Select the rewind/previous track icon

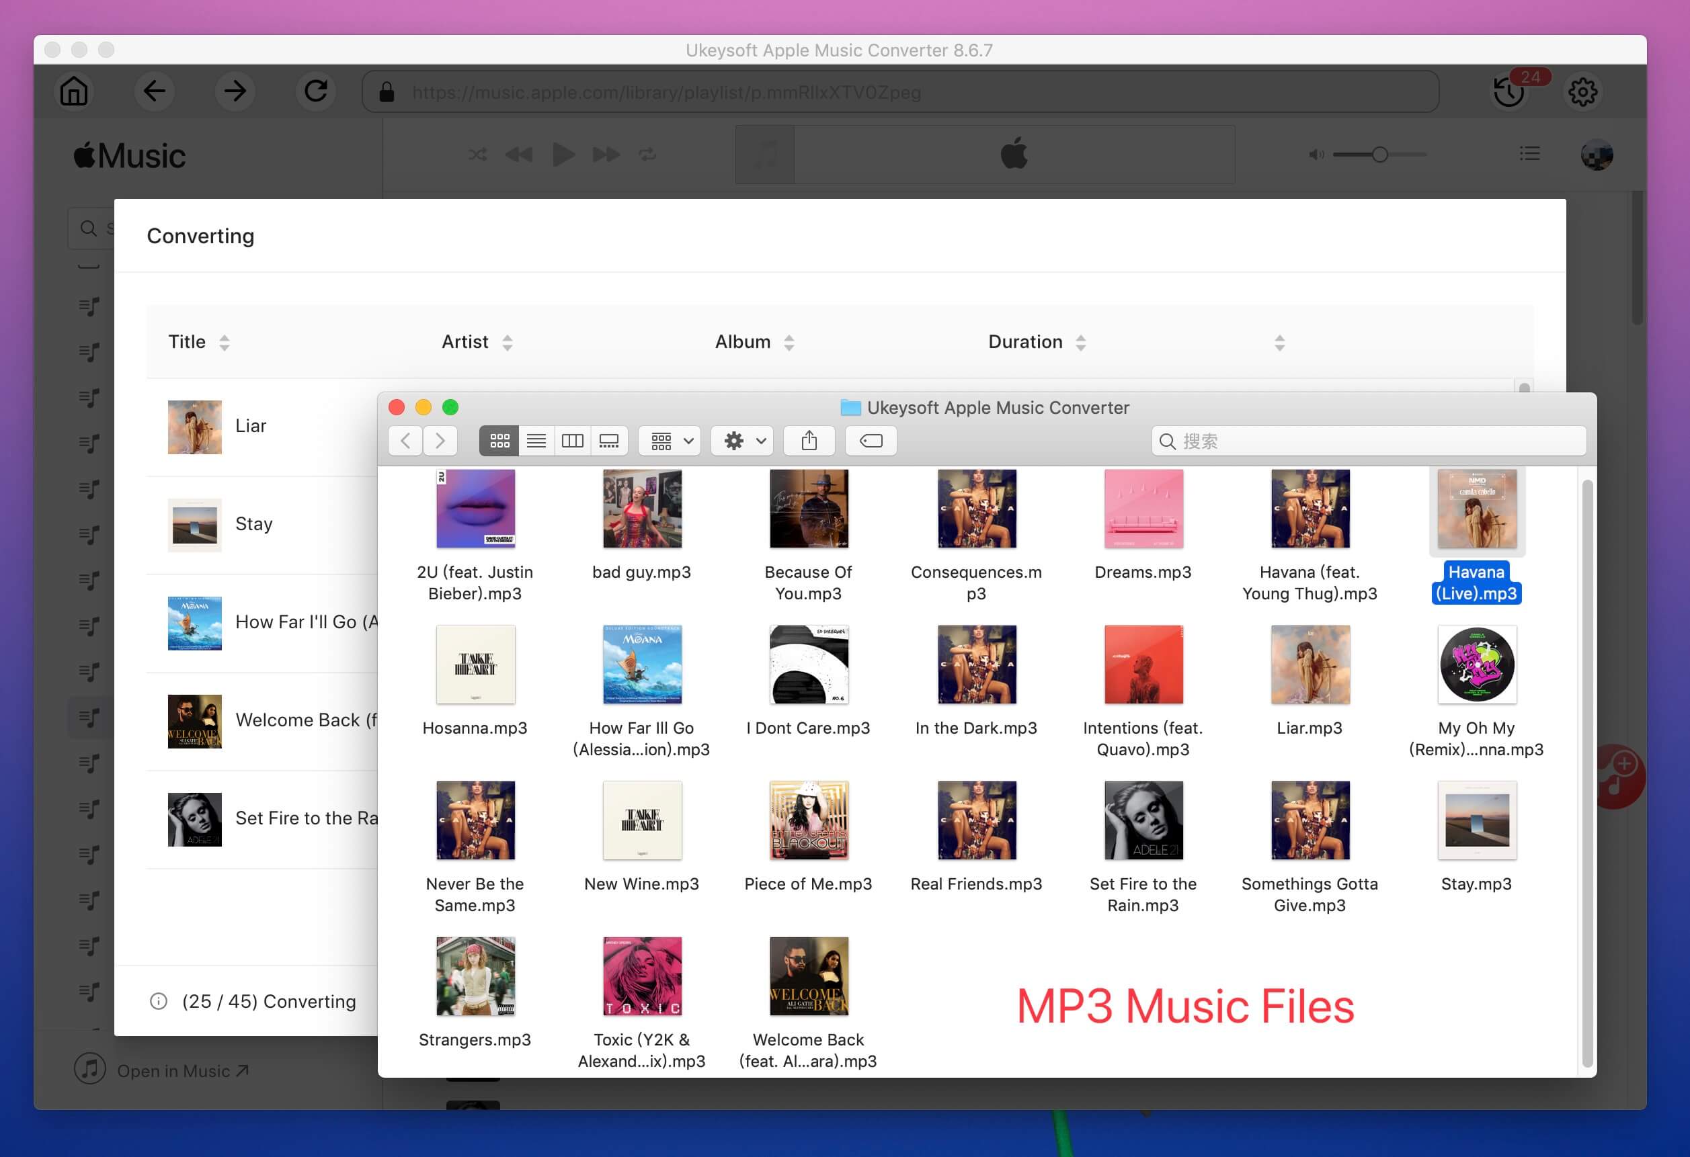519,157
